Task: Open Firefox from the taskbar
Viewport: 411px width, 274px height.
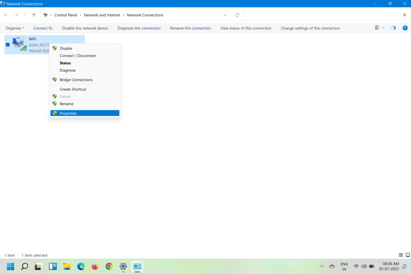Action: click(95, 266)
